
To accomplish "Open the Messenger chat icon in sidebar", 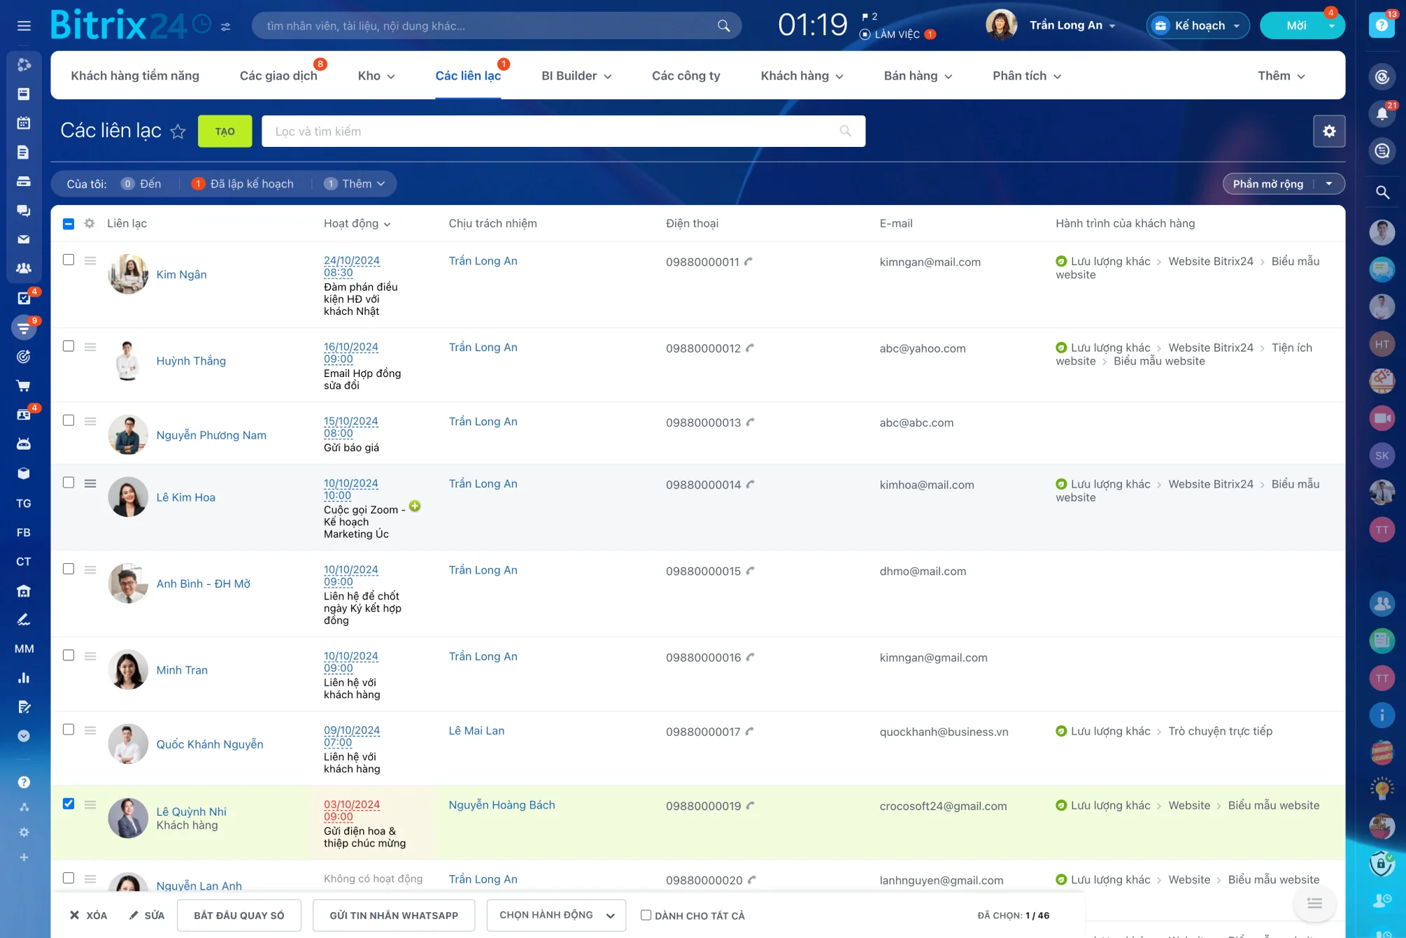I will pyautogui.click(x=24, y=211).
